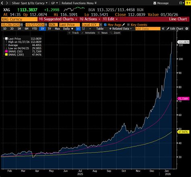Collapse panel with the double left chevron
Screen dimensions: 191x177
pyautogui.click(x=163, y=29)
